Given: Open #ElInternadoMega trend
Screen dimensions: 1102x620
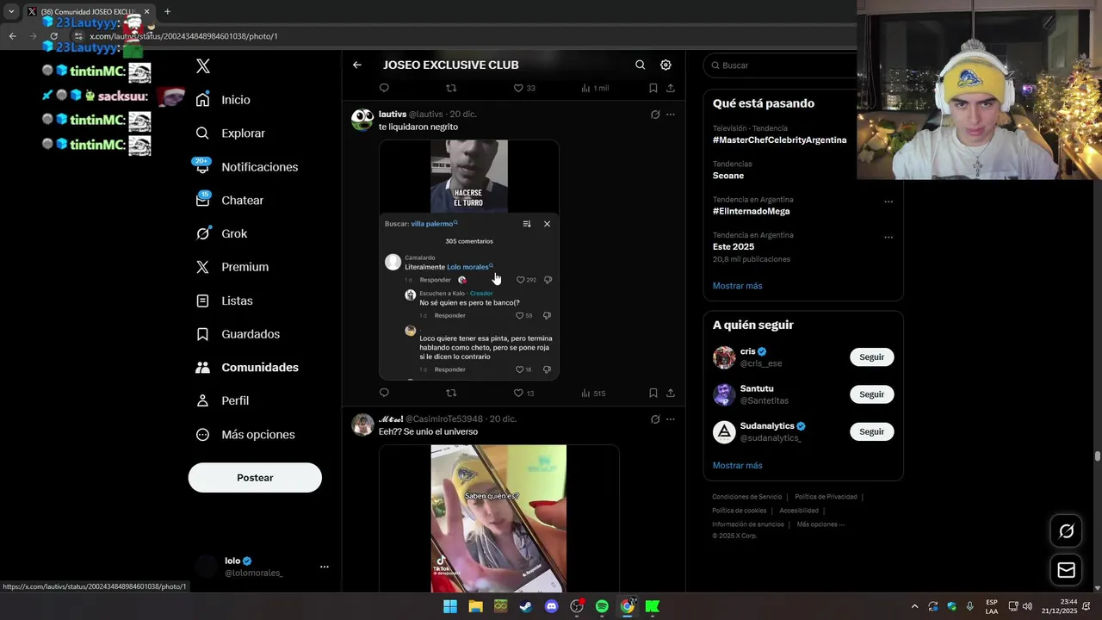Looking at the screenshot, I should [751, 211].
